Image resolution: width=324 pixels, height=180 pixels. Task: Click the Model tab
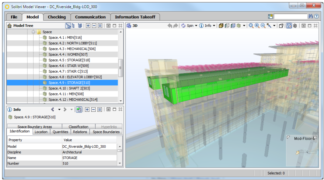coord(33,17)
